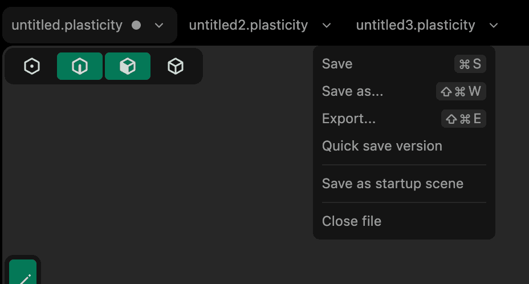Click "Close file" in the menu
Viewport: 529px width, 284px height.
[352, 221]
